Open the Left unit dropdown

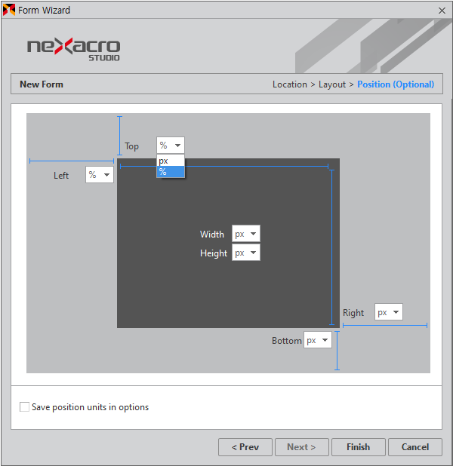(x=100, y=175)
